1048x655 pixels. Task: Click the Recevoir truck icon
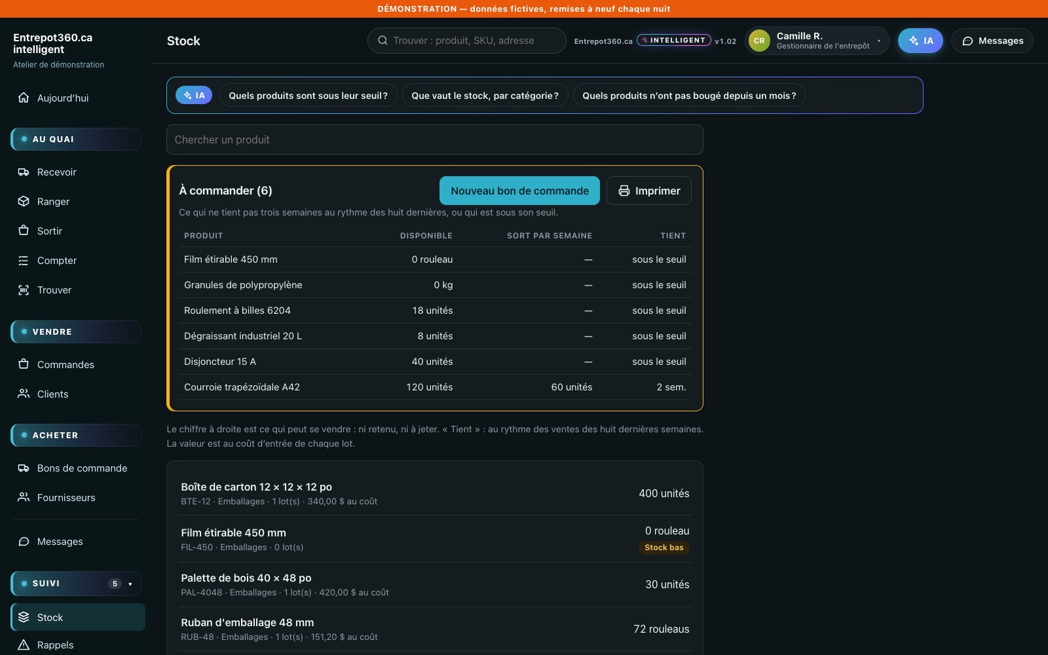pyautogui.click(x=24, y=172)
